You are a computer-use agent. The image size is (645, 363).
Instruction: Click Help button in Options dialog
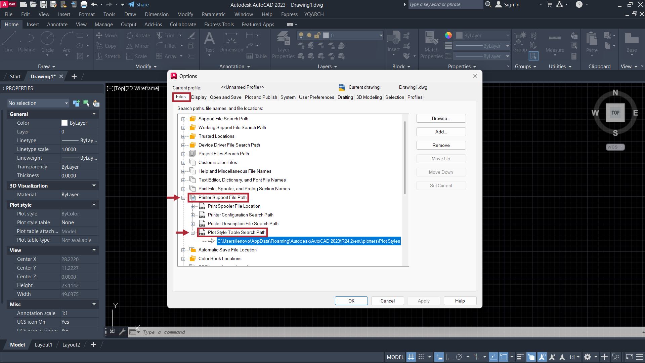point(460,301)
